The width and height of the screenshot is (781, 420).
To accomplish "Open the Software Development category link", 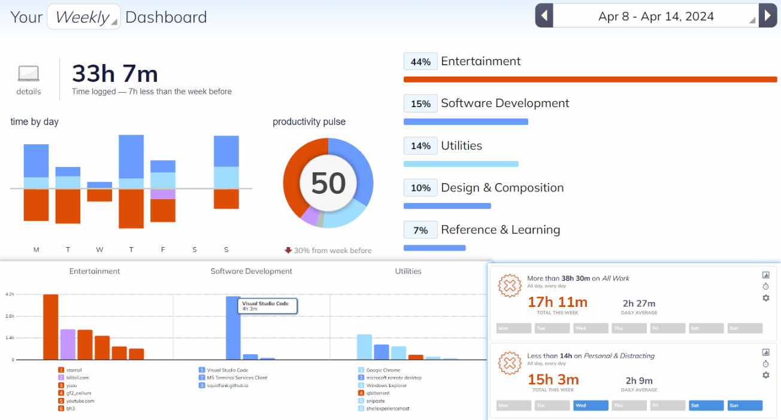I will [505, 104].
